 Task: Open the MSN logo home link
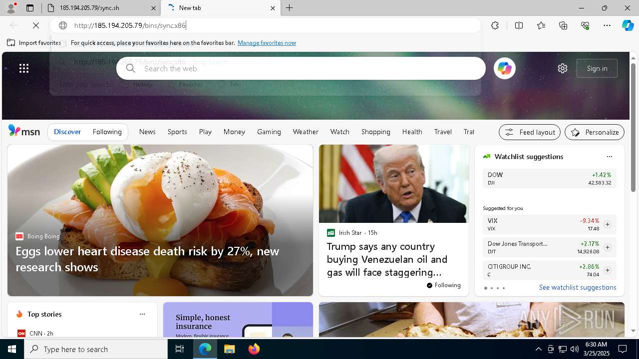point(24,131)
